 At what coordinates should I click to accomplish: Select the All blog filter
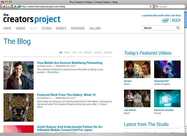pos(61,52)
